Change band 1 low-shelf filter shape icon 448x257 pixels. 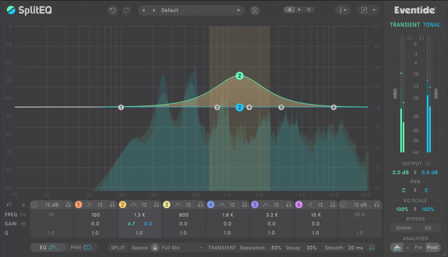click(x=89, y=205)
